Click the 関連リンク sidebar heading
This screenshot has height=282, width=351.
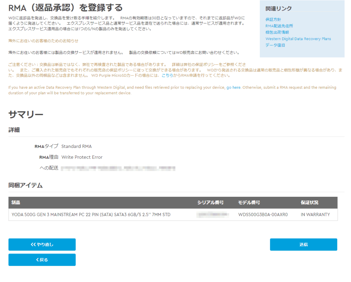(x=278, y=9)
